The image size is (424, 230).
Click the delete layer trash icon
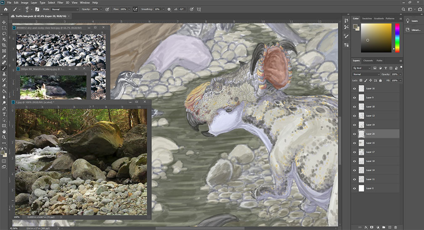coord(396,227)
